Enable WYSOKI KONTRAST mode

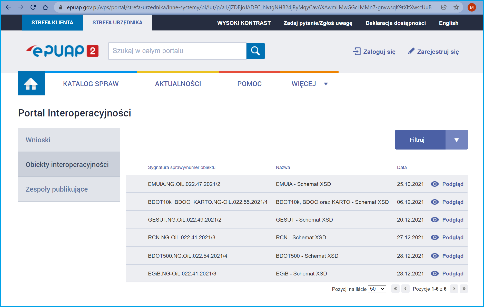[244, 23]
